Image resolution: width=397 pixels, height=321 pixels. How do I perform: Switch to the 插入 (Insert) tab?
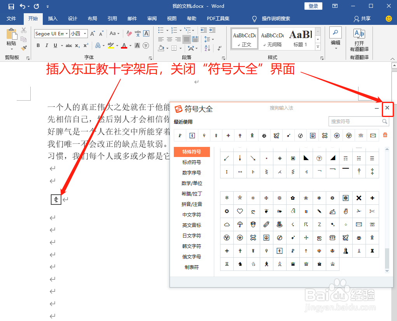52,19
